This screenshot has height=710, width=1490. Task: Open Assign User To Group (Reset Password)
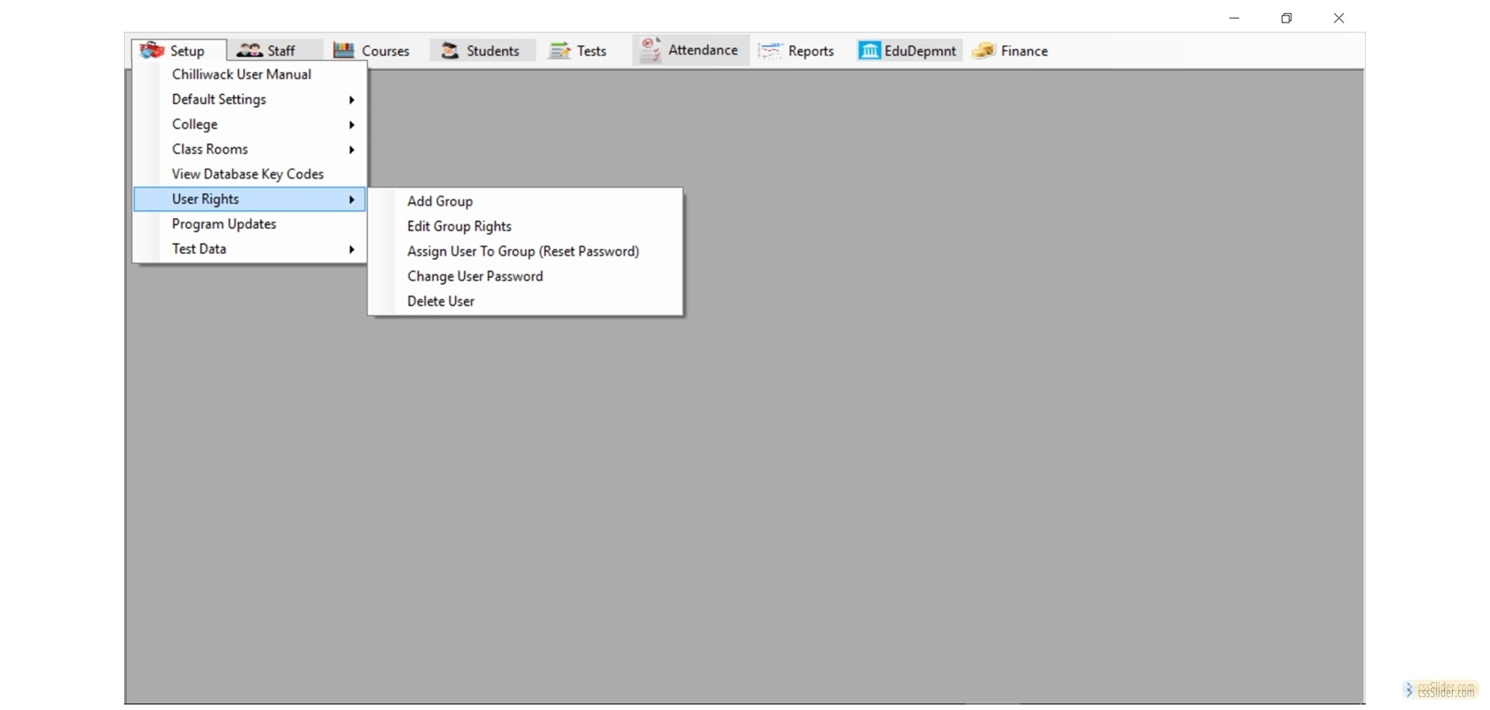[522, 251]
